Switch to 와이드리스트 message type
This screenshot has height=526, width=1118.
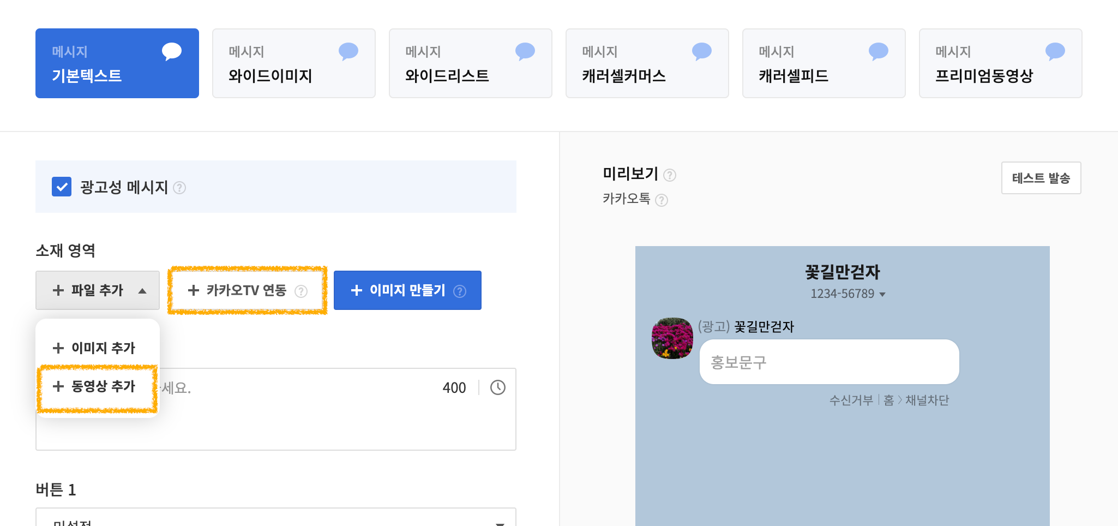(470, 63)
